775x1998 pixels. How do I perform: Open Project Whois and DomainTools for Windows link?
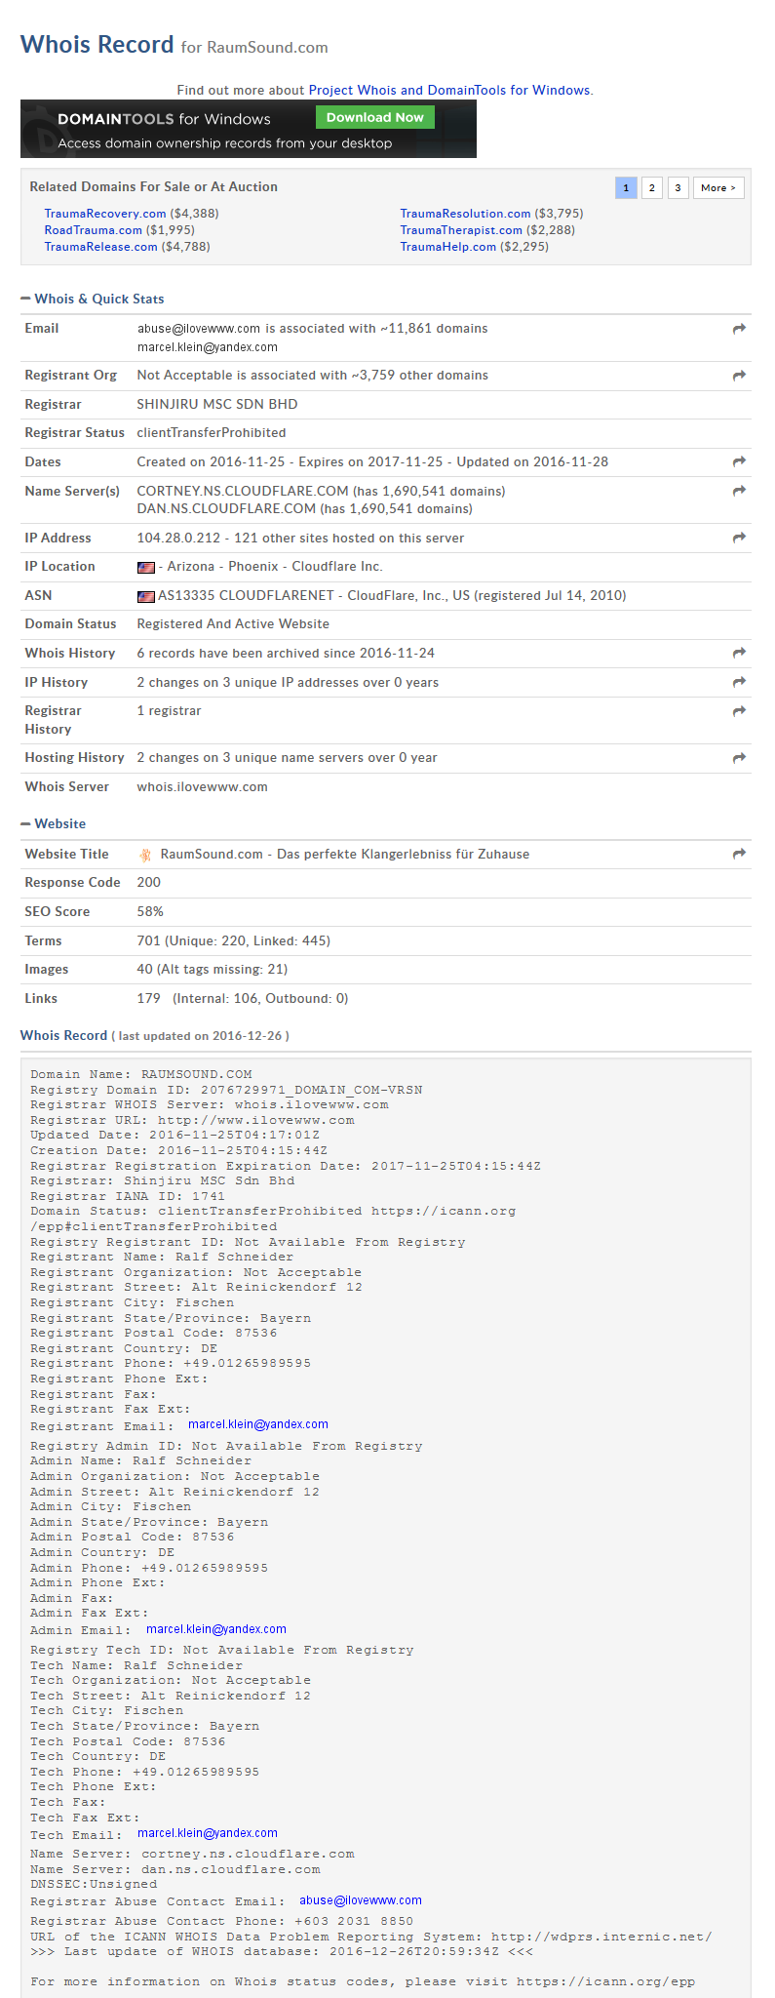pyautogui.click(x=449, y=90)
